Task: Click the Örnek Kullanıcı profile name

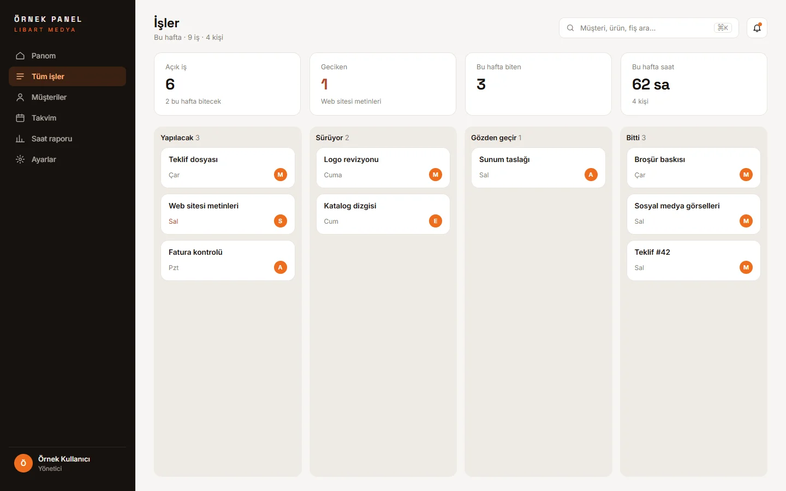Action: [64, 459]
